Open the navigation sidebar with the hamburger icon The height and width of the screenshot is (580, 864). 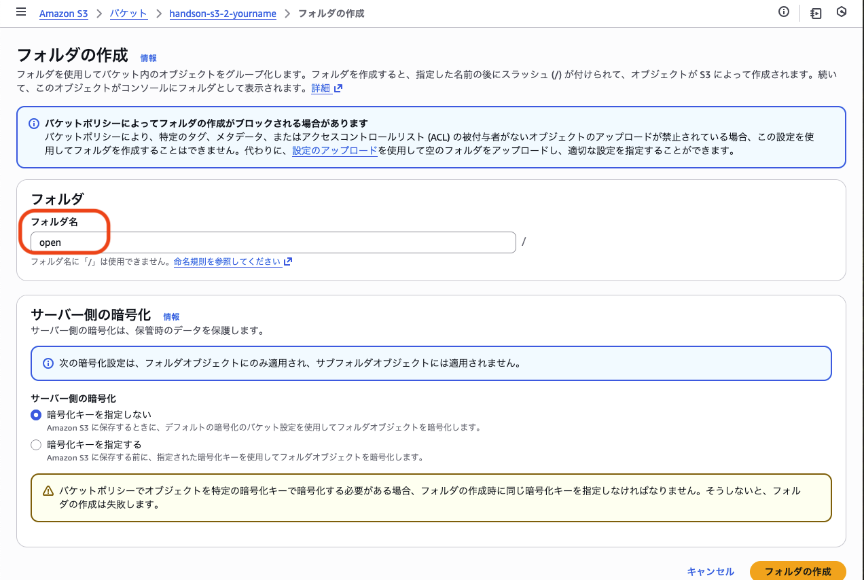21,12
